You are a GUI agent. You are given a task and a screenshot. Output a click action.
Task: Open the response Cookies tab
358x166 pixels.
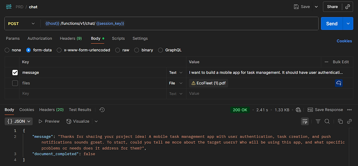click(27, 110)
